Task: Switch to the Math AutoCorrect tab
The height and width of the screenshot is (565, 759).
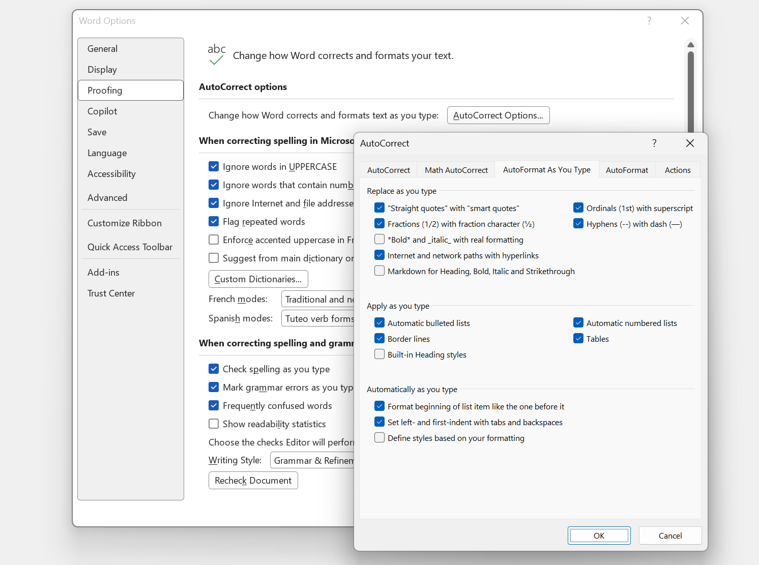Action: (x=456, y=170)
